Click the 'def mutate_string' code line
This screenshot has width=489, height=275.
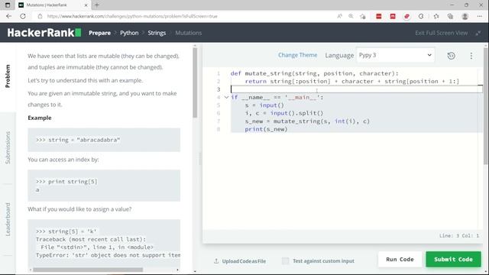pos(314,73)
